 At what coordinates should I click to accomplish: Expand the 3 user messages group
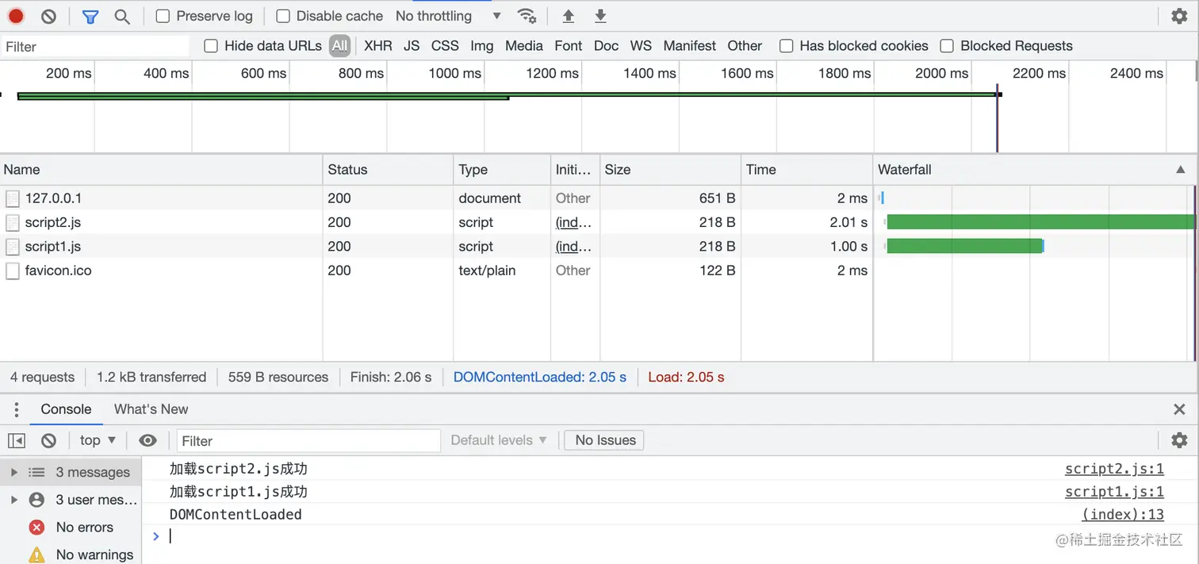(13, 500)
